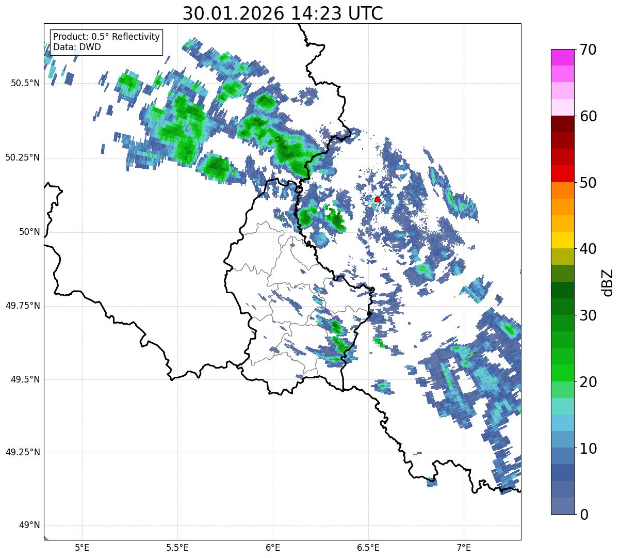The image size is (620, 558).
Task: Click the yellow colorbar segment above 40 dBZ tick
Action: 562,241
